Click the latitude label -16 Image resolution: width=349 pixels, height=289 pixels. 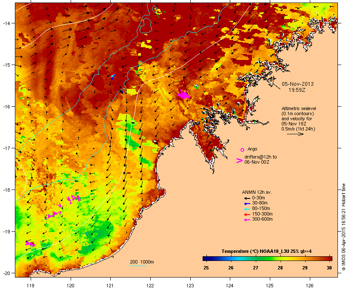pyautogui.click(x=6, y=107)
